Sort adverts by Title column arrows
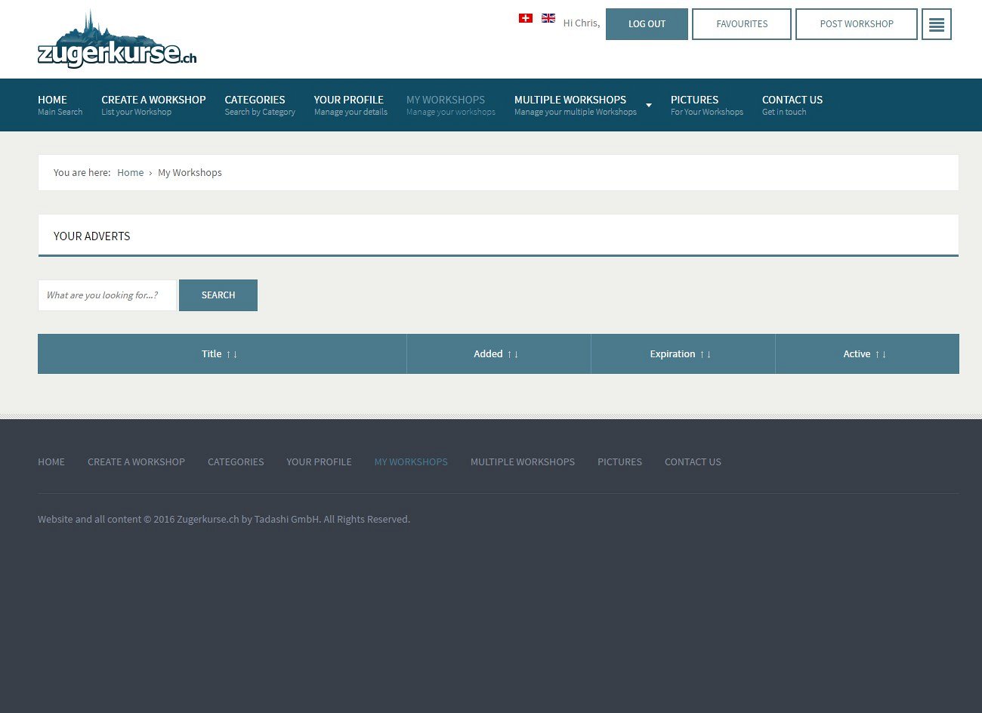Image resolution: width=982 pixels, height=713 pixels. (x=231, y=354)
